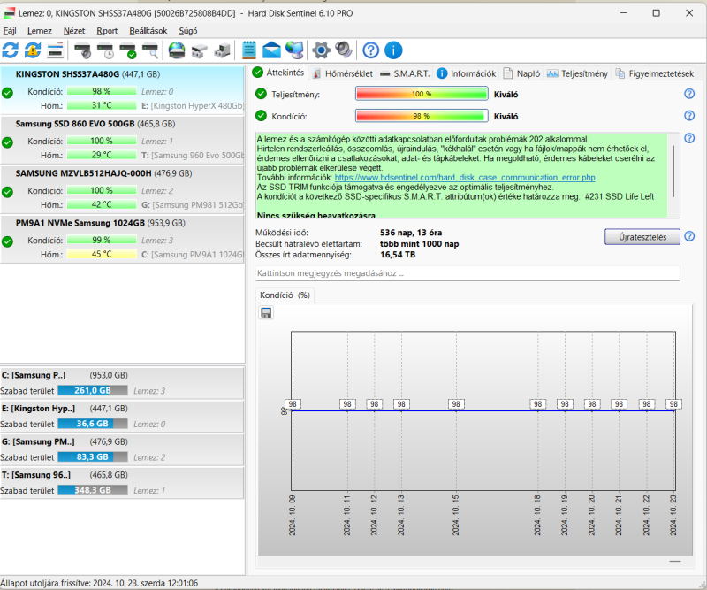Open the hdsentinel.com communication error link

(465, 178)
